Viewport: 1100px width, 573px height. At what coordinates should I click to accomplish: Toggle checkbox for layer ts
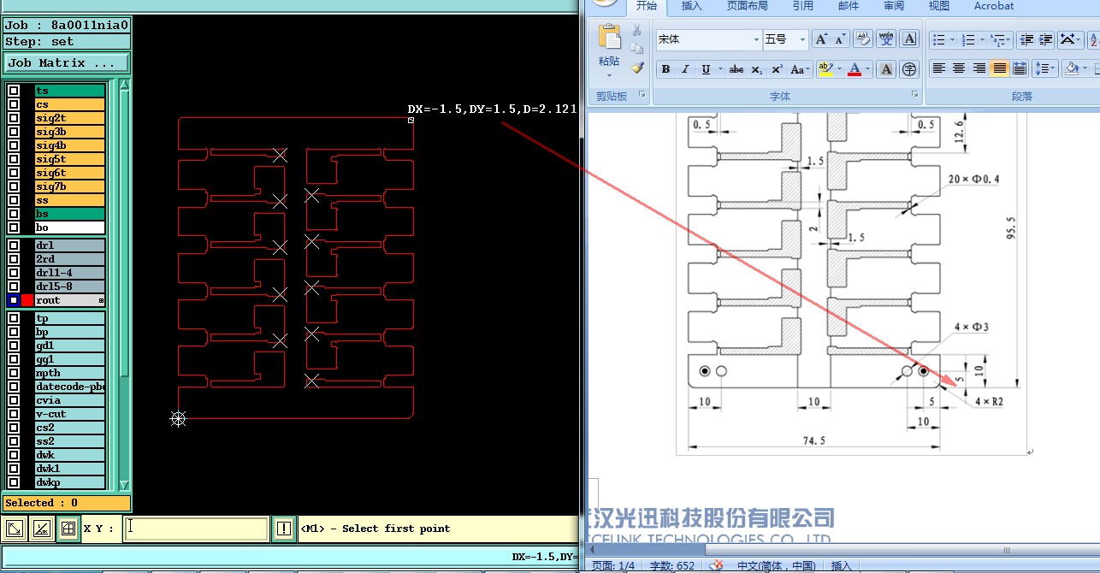tap(14, 90)
